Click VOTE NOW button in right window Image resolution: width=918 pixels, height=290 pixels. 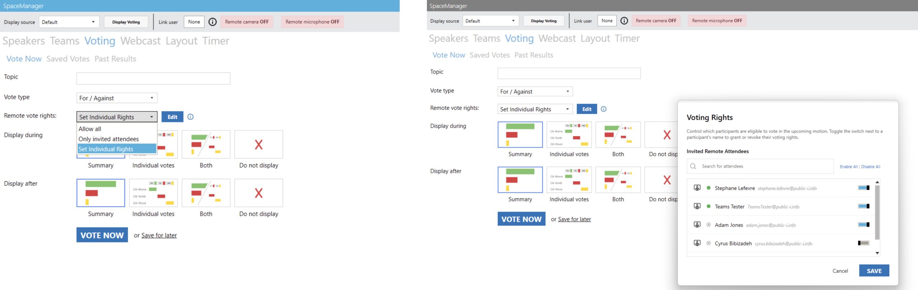point(521,219)
